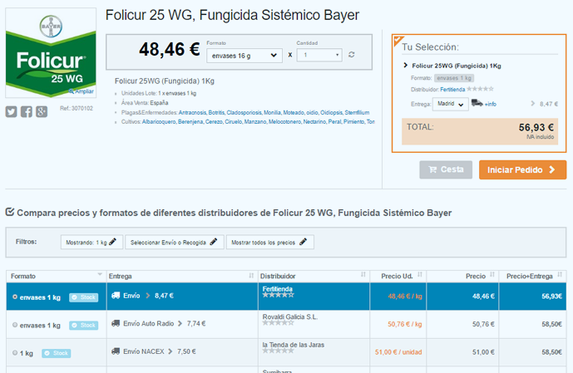Viewport: 573px width, 373px height.
Task: Click the Cesta cart button
Action: pyautogui.click(x=446, y=169)
